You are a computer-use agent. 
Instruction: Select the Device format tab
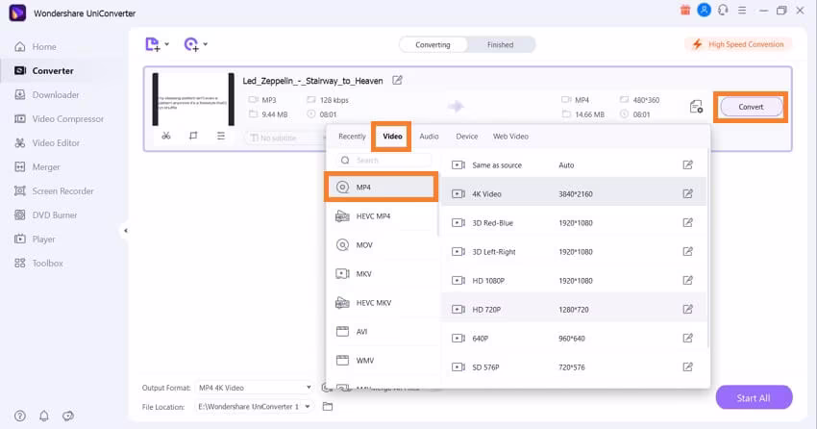click(467, 136)
